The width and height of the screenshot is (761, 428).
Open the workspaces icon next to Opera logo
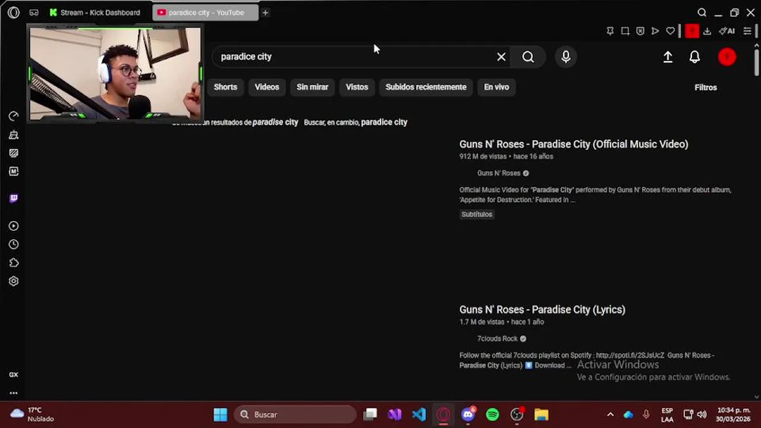[x=34, y=12]
